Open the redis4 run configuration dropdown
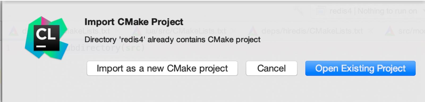Image resolution: width=425 pixels, height=102 pixels. (368, 11)
